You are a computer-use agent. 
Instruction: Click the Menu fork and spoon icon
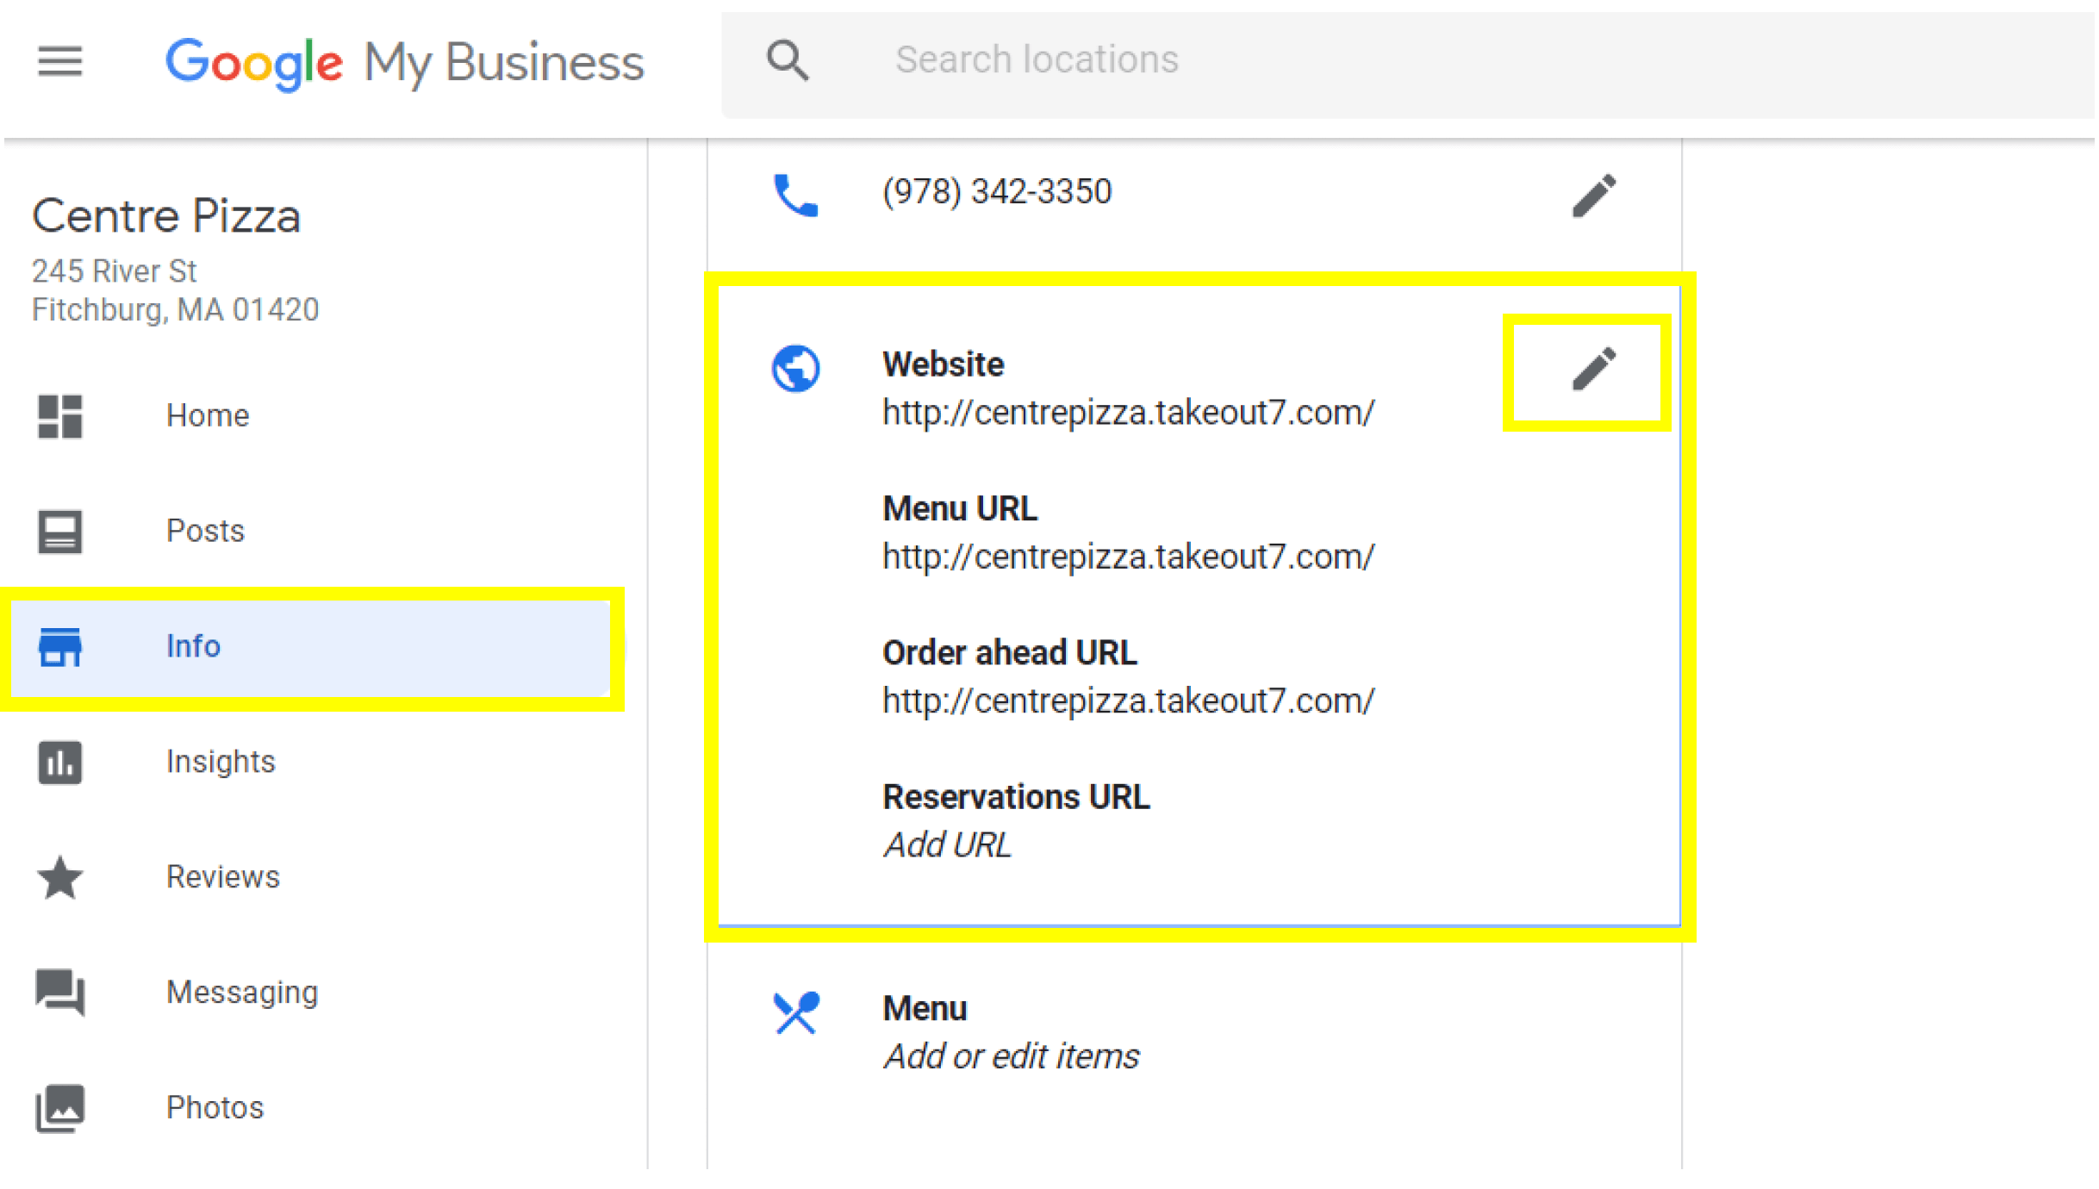pyautogui.click(x=796, y=1013)
